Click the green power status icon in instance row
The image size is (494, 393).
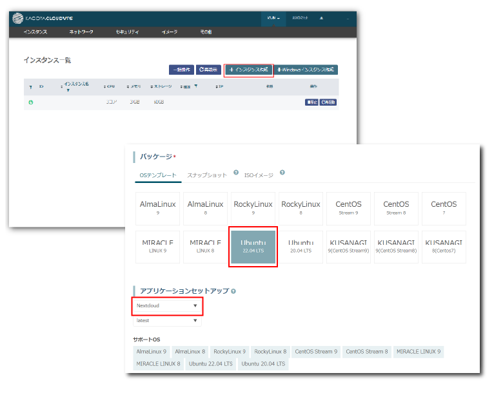(30, 102)
